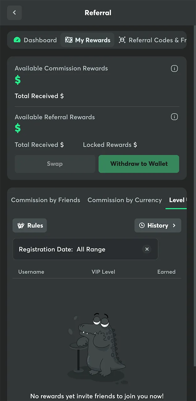The image size is (196, 401).
Task: Select the My Rewards tab
Action: (x=87, y=40)
